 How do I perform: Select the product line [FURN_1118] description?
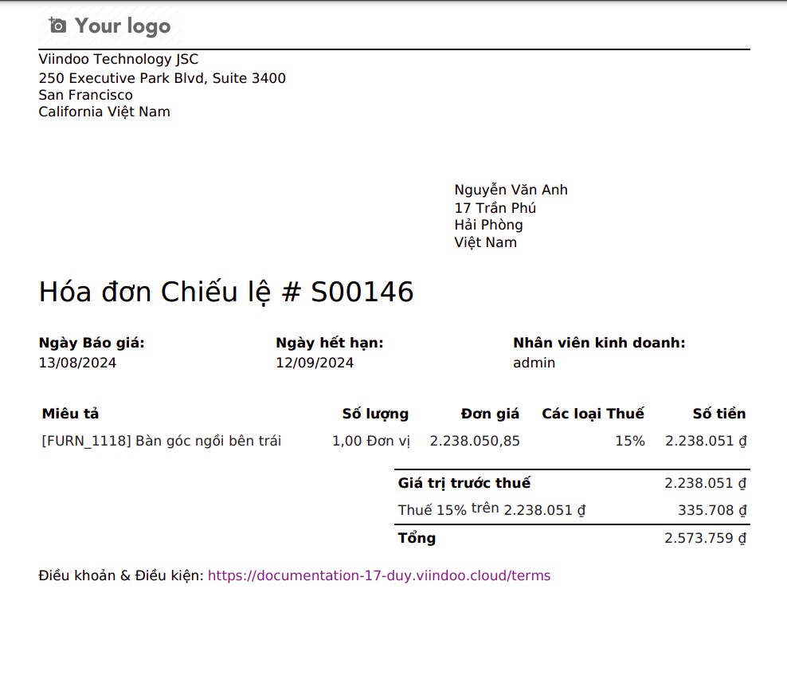tap(161, 441)
